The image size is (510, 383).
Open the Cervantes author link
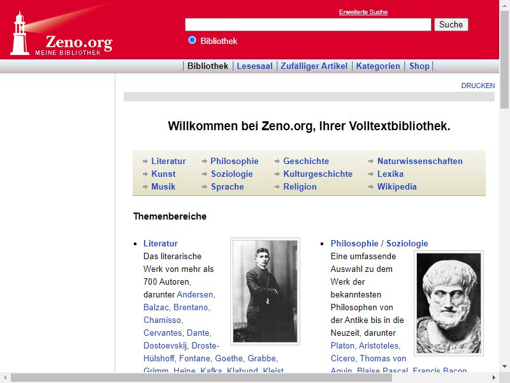(163, 333)
